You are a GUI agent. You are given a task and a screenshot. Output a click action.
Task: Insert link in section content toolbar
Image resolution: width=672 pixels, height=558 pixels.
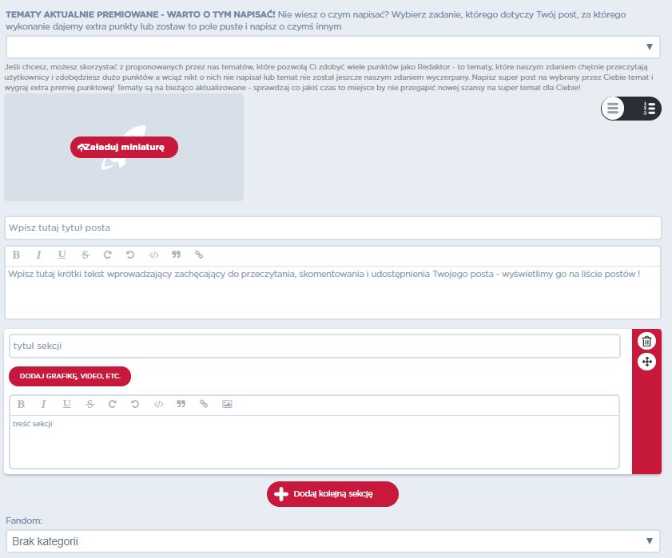click(204, 403)
